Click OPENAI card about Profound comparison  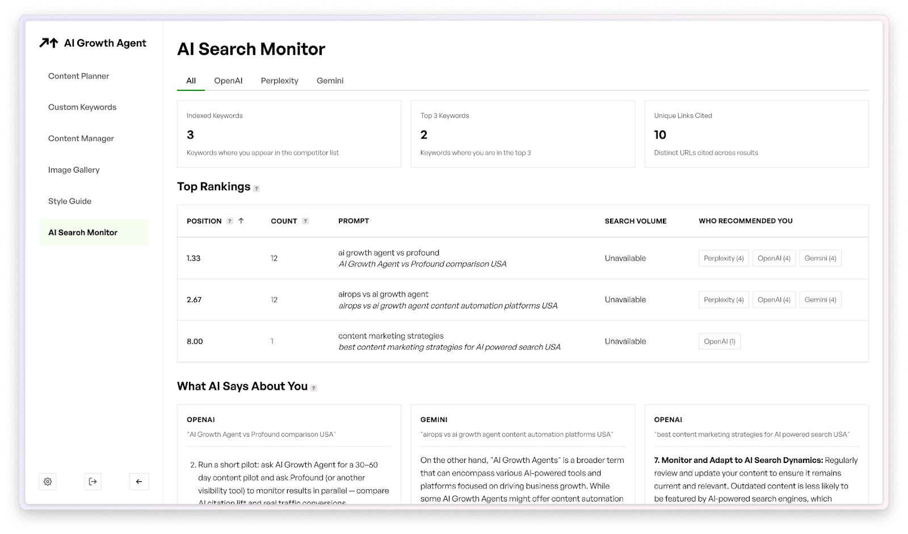(289, 454)
